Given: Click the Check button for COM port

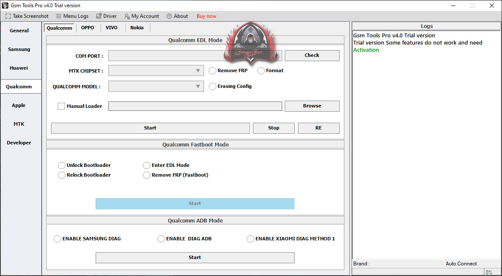Looking at the screenshot, I should point(312,55).
